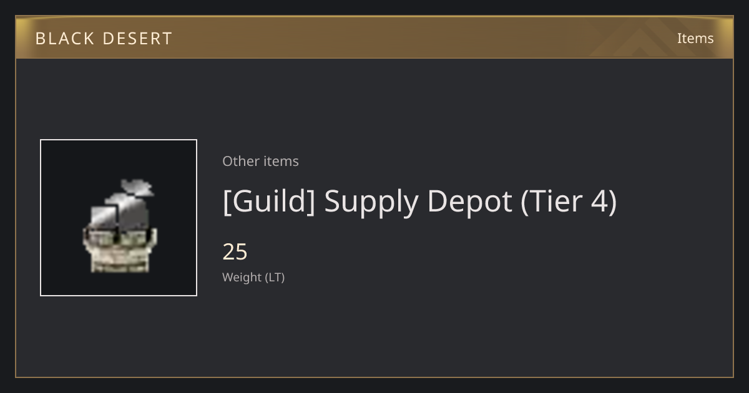Click the word Supply in item title
The image size is (749, 393).
[x=371, y=203]
